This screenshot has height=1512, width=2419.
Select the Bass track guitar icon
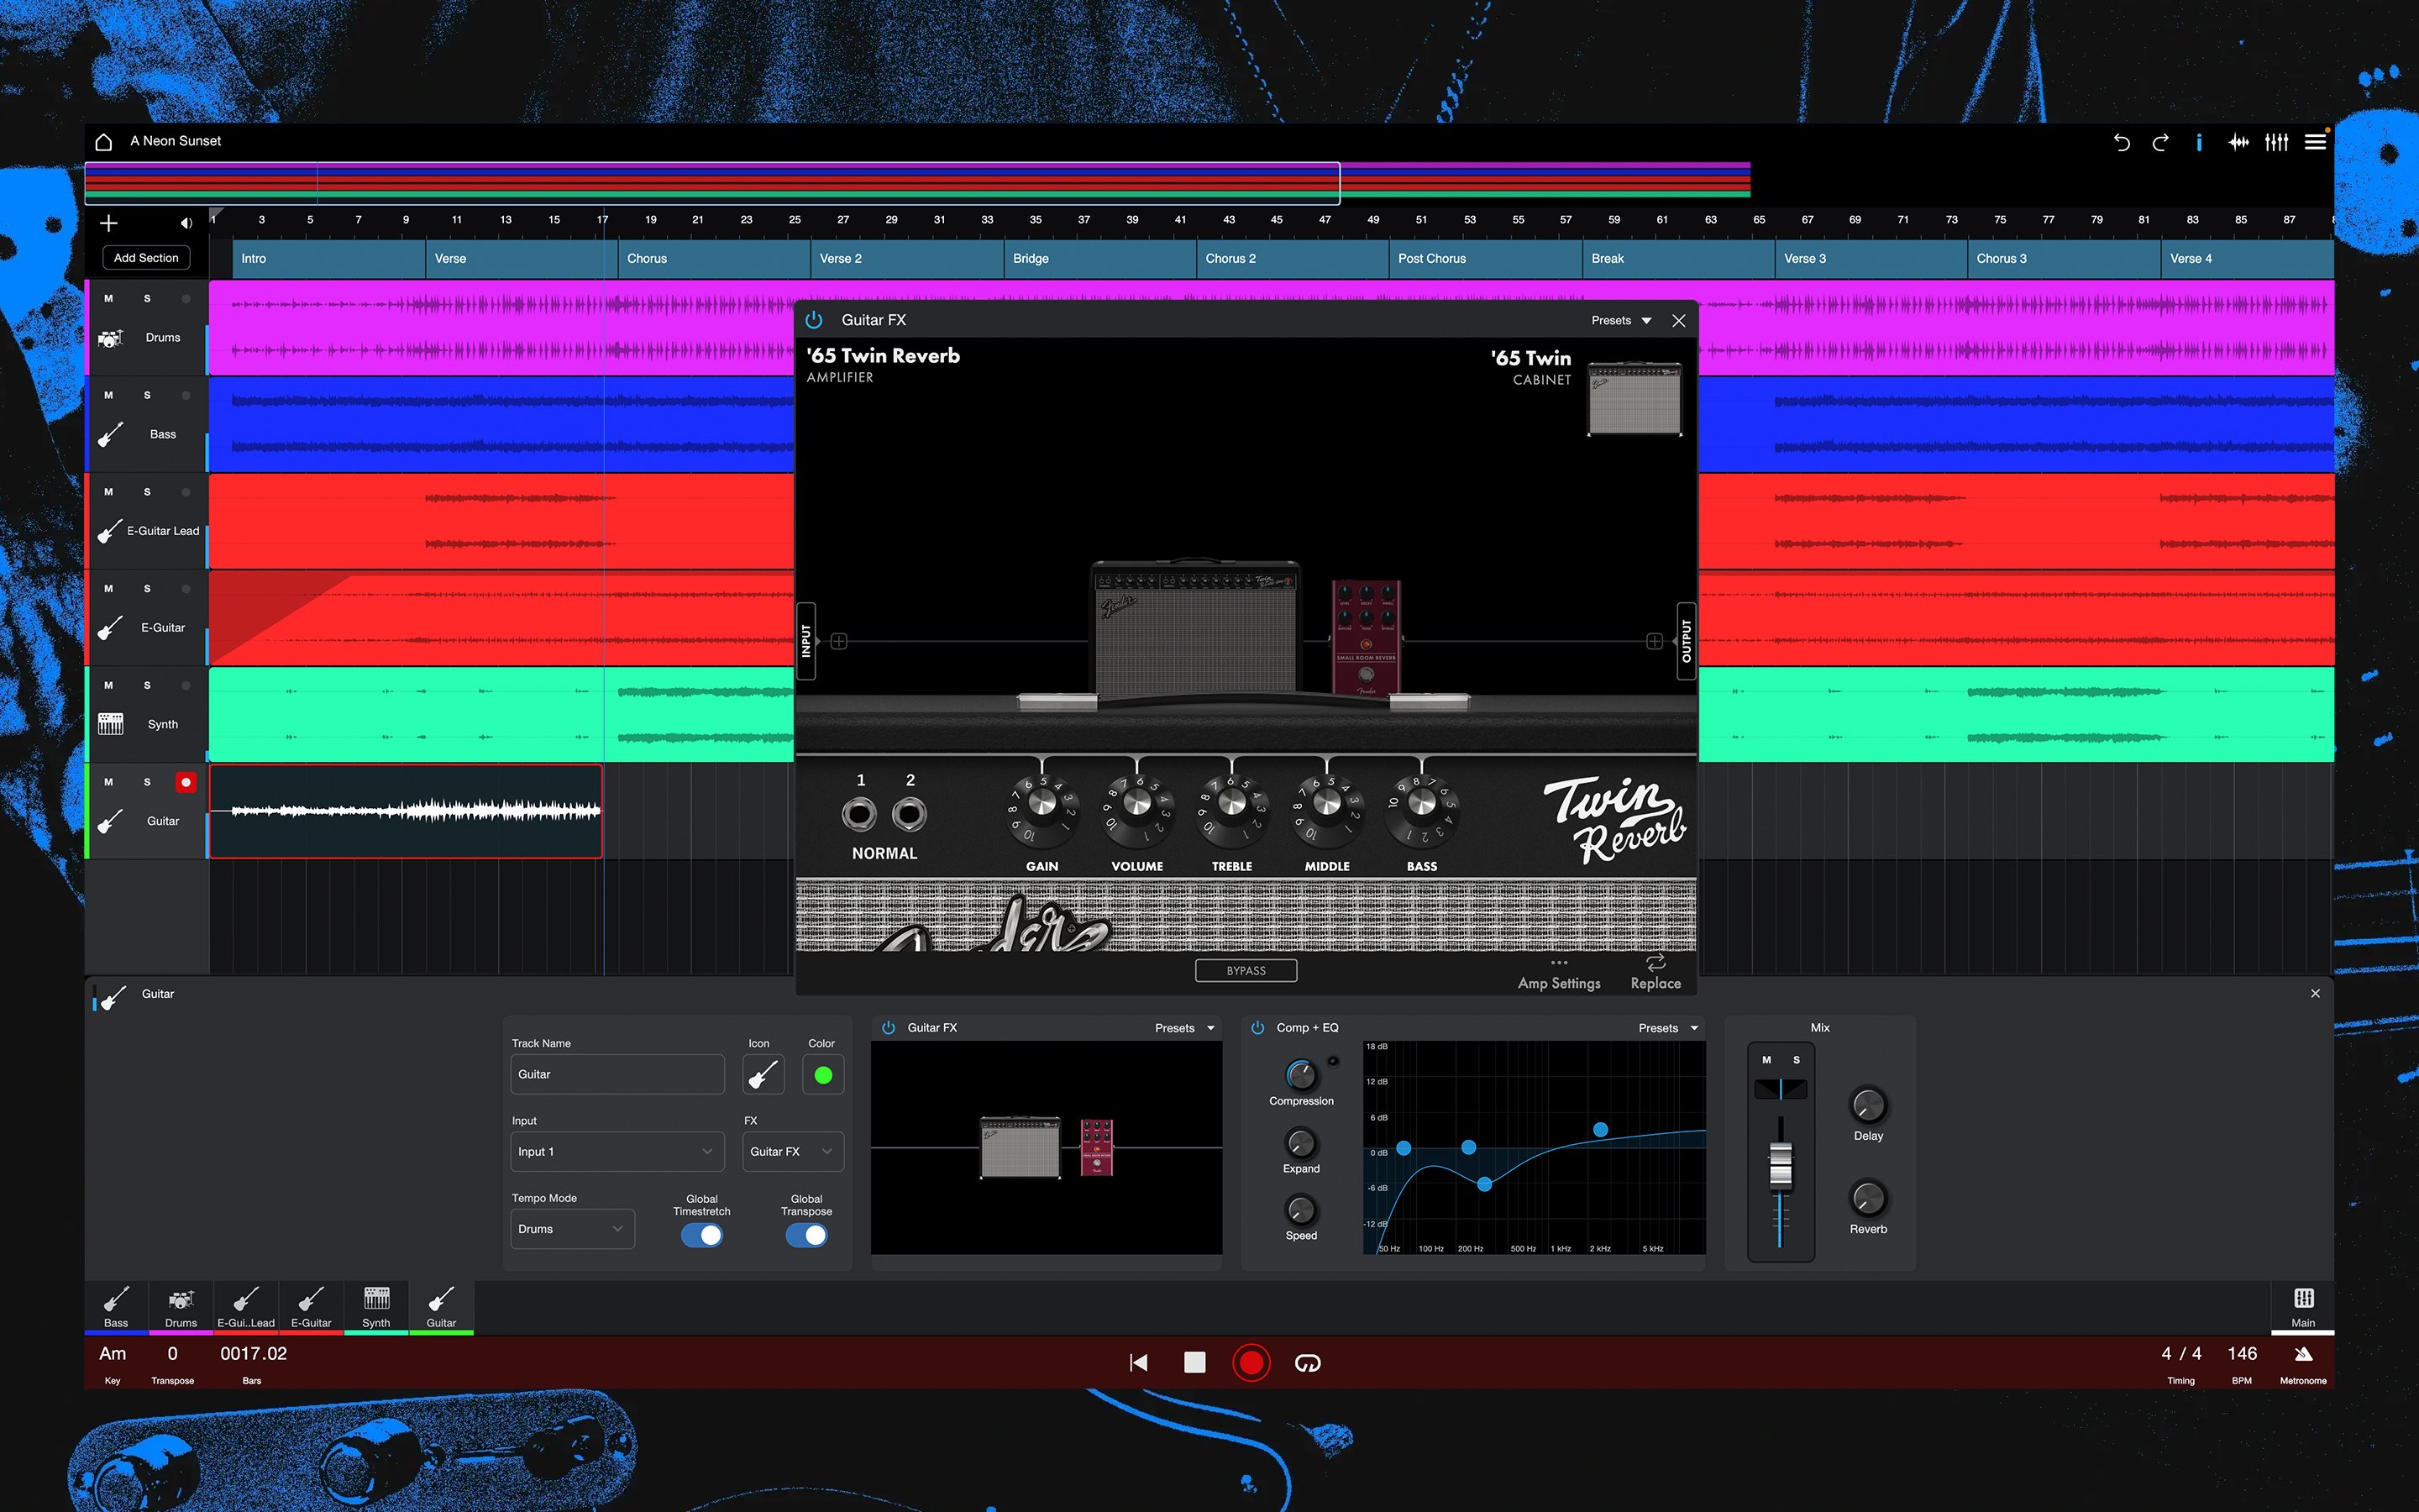[x=110, y=434]
